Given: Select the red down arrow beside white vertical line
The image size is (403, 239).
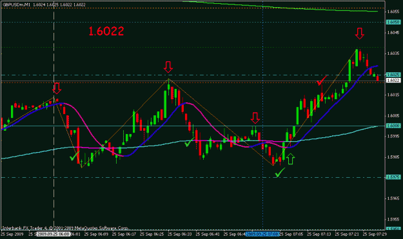Looking at the screenshot, I should 57,88.
